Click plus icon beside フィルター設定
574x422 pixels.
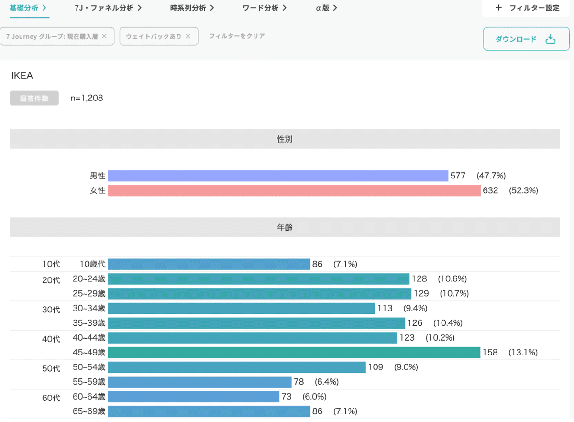(499, 8)
